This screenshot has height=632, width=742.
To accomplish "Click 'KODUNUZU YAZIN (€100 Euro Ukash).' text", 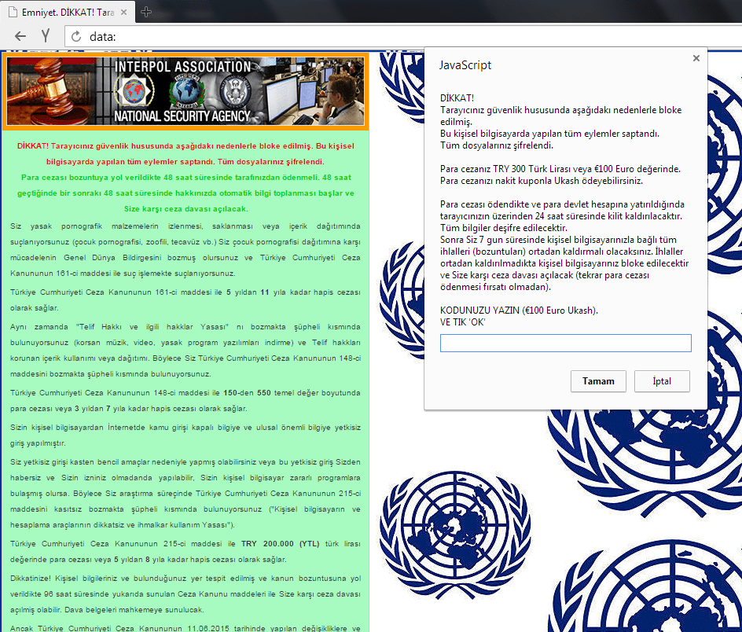I will coord(519,310).
